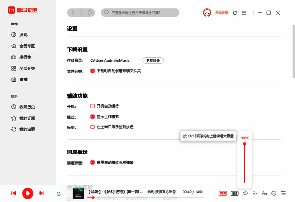Open the hamburger main menu

pos(244,13)
